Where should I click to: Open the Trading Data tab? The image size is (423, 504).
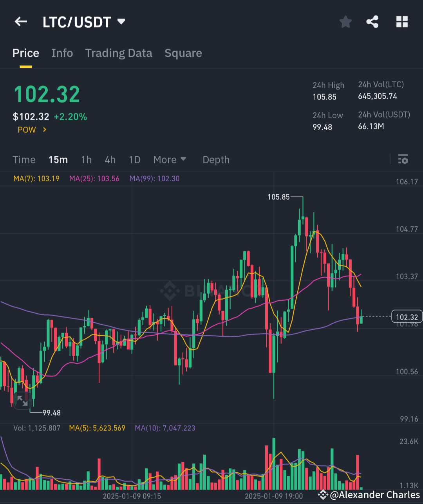click(119, 53)
